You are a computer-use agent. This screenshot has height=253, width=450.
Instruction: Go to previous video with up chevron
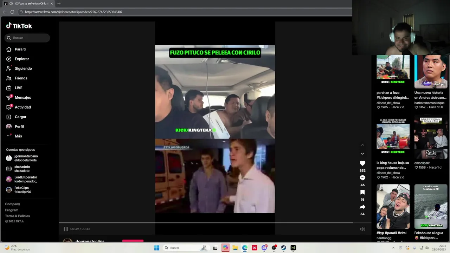[362, 145]
